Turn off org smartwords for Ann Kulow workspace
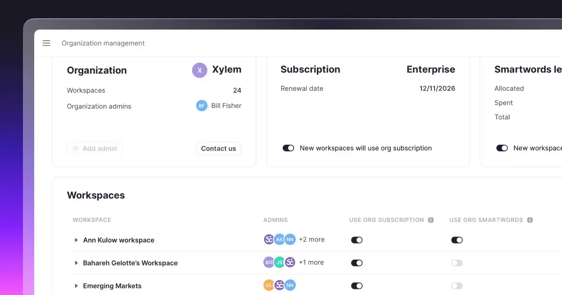The image size is (562, 295). [457, 240]
